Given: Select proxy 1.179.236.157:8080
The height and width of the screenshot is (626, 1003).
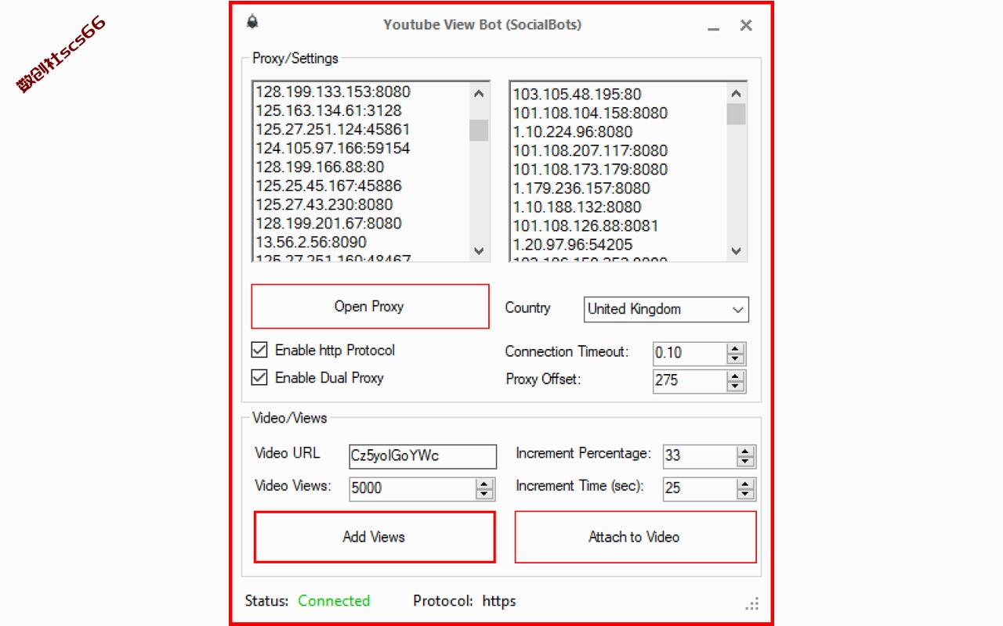Looking at the screenshot, I should coord(581,188).
